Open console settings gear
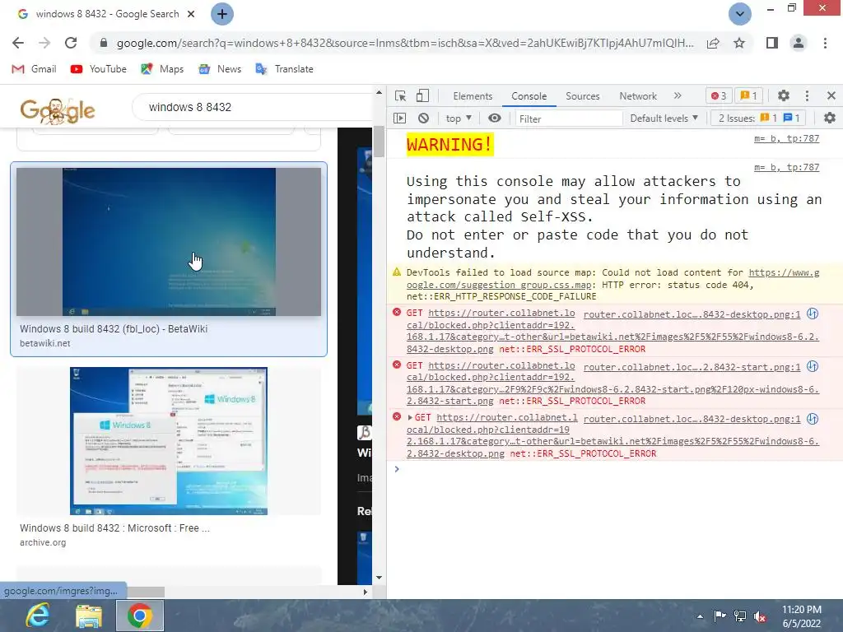The width and height of the screenshot is (843, 632). tap(830, 118)
